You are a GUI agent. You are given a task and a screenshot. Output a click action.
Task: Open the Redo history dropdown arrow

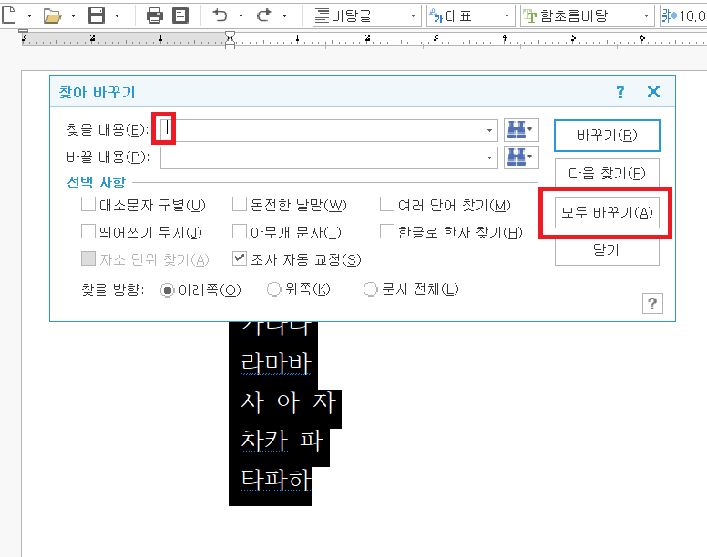[x=284, y=15]
